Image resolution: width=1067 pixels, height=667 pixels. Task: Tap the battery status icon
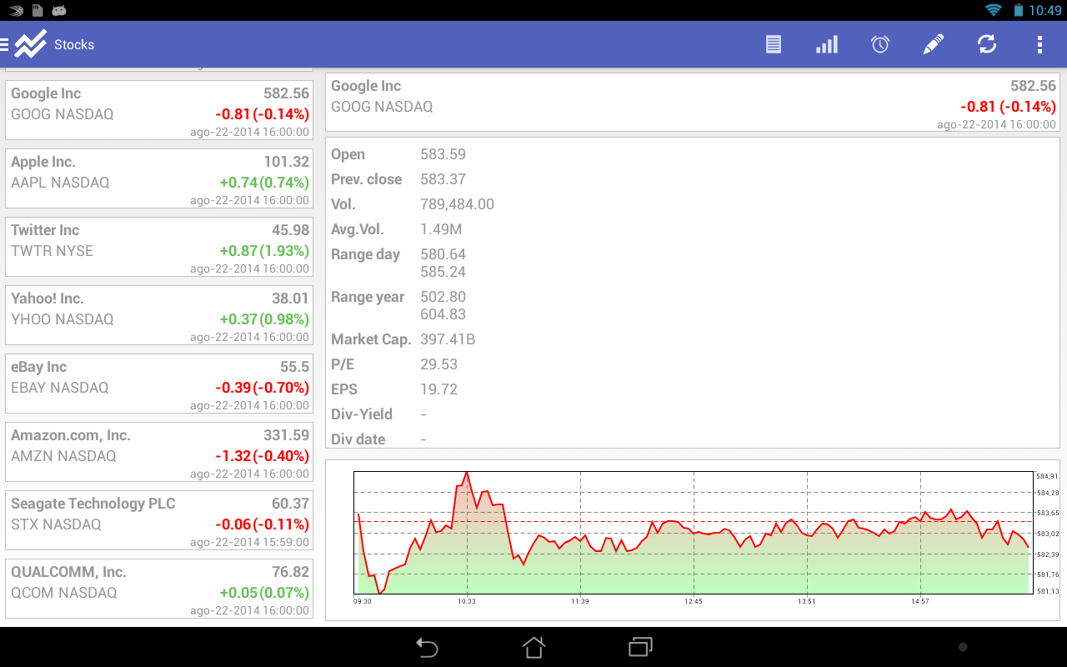1018,10
